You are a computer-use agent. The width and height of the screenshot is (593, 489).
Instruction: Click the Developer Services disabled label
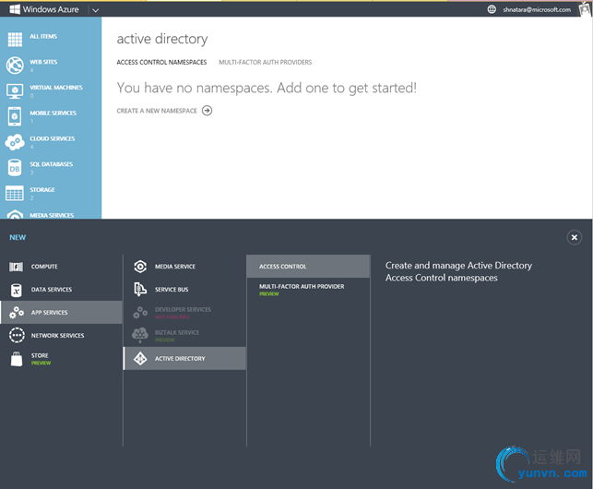click(x=183, y=309)
